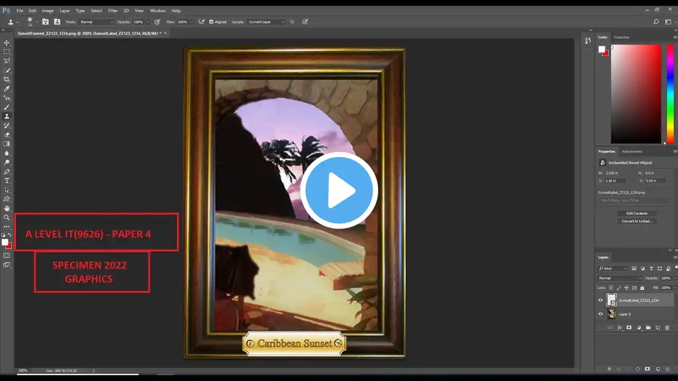The height and width of the screenshot is (381, 678).
Task: Hide Layer 0 using its eye icon
Action: (601, 314)
